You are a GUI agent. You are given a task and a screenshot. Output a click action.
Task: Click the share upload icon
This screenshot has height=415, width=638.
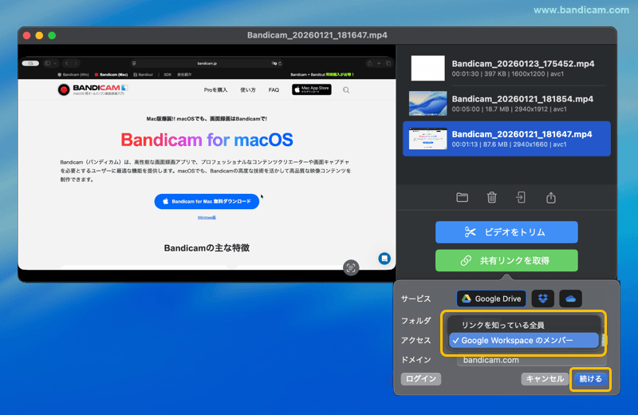pos(550,197)
